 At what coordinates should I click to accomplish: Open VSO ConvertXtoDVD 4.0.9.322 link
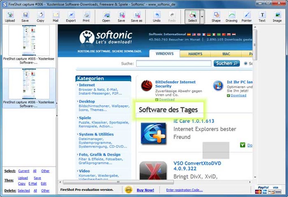coord(197,166)
